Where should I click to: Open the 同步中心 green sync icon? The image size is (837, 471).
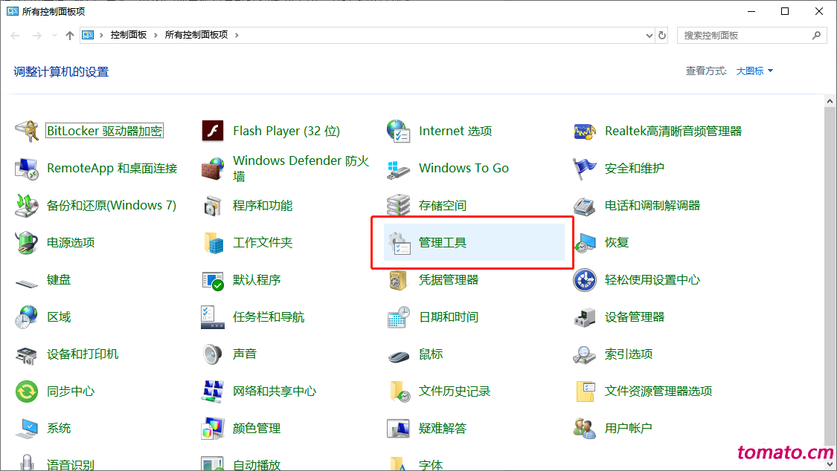(27, 392)
